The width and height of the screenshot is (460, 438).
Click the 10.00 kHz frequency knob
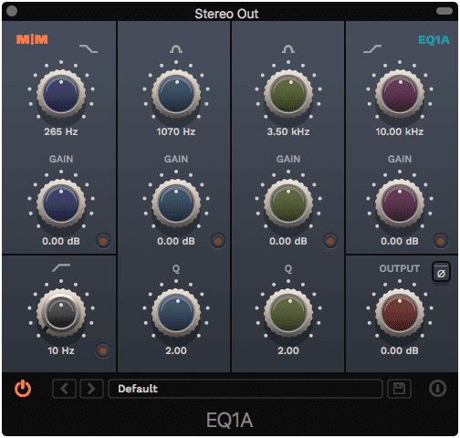(x=400, y=94)
